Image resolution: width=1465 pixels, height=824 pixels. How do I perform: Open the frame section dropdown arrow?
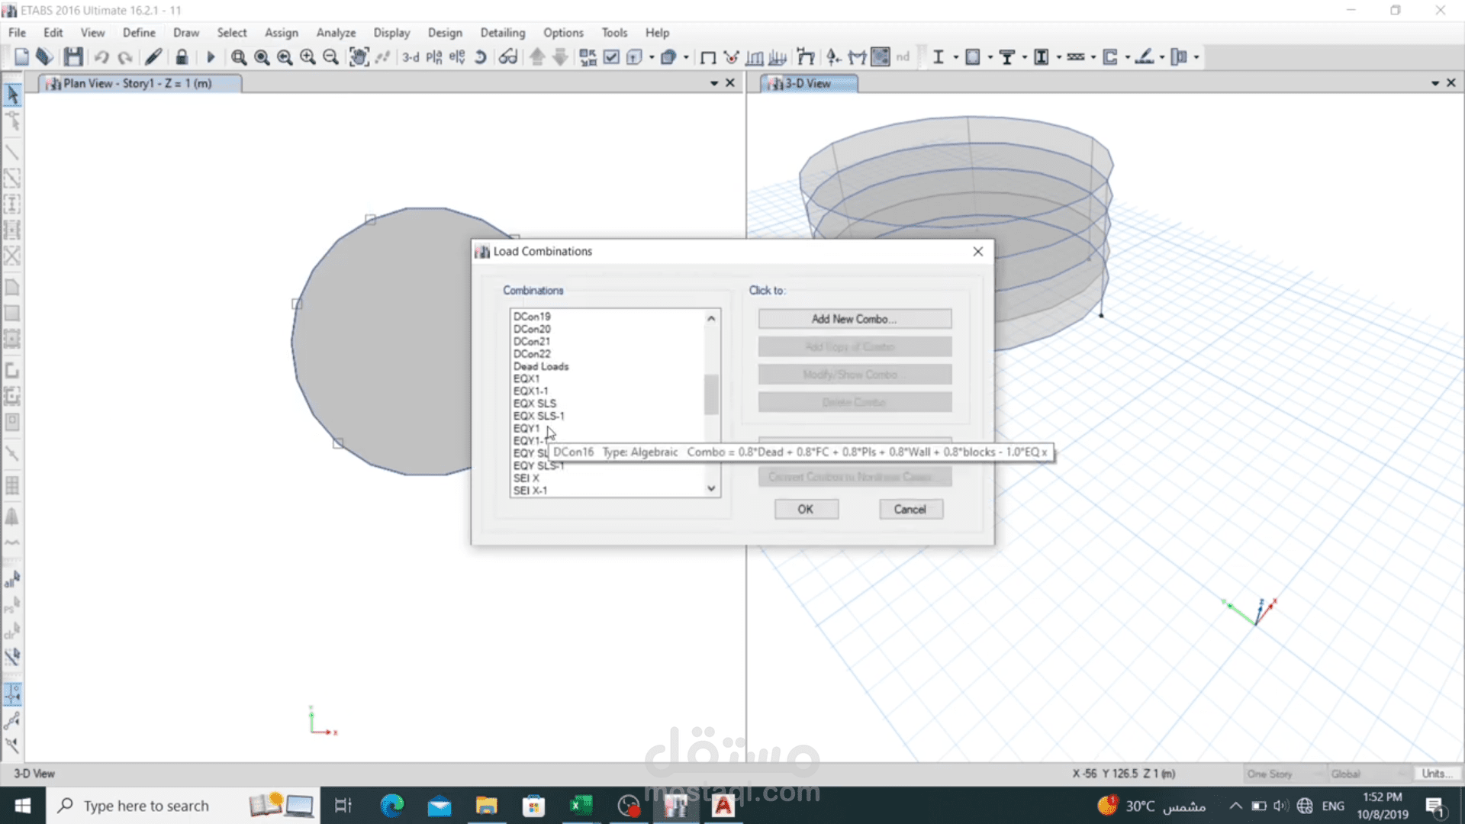[x=955, y=58]
